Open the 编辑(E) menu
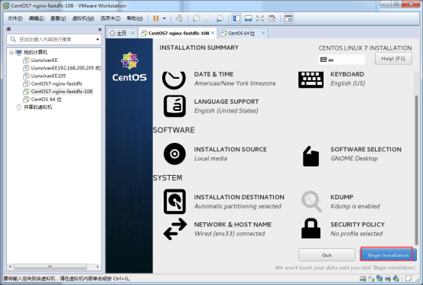The height and width of the screenshot is (285, 423). [37, 18]
